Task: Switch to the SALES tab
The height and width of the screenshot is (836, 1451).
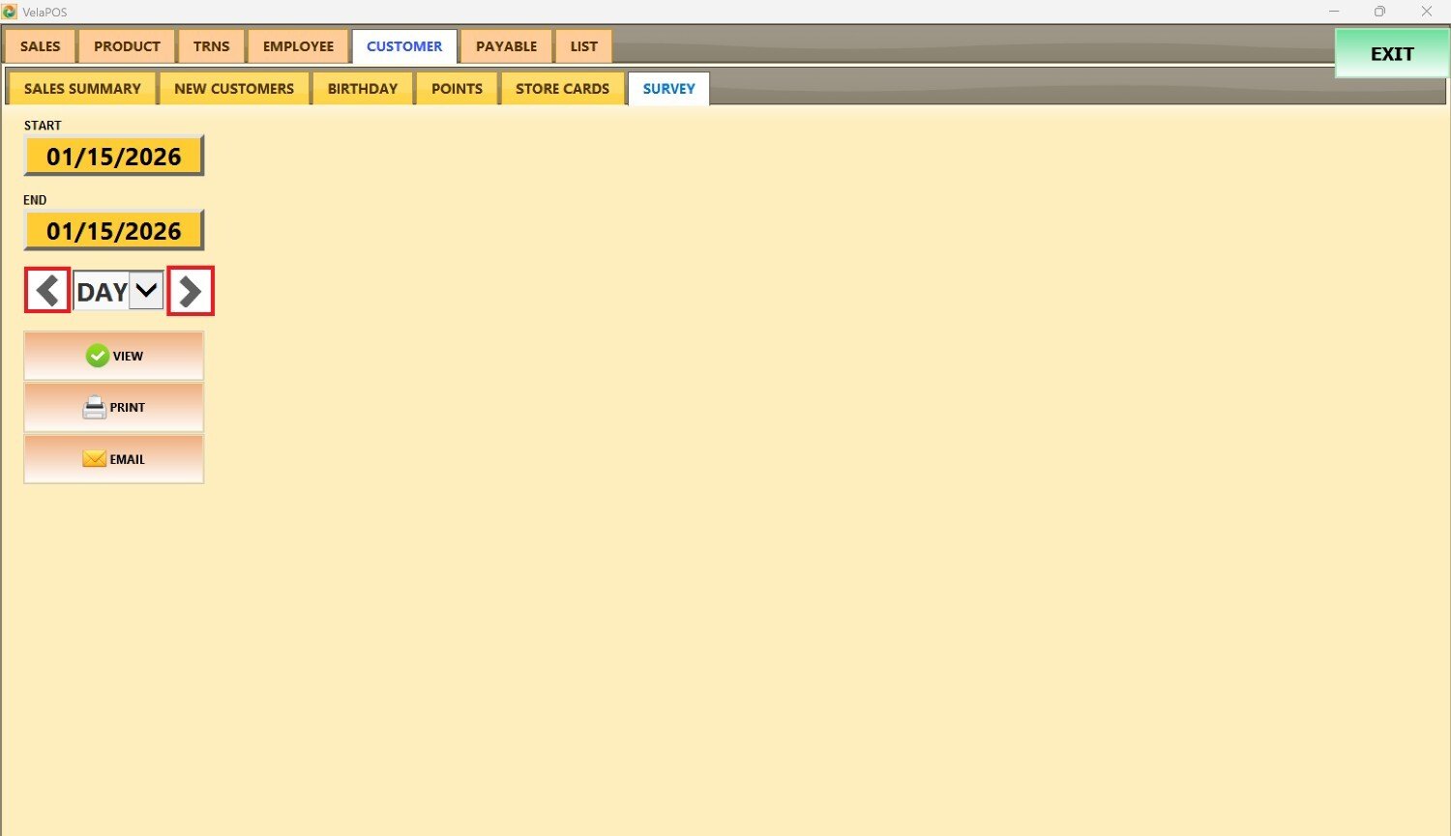Action: tap(41, 46)
